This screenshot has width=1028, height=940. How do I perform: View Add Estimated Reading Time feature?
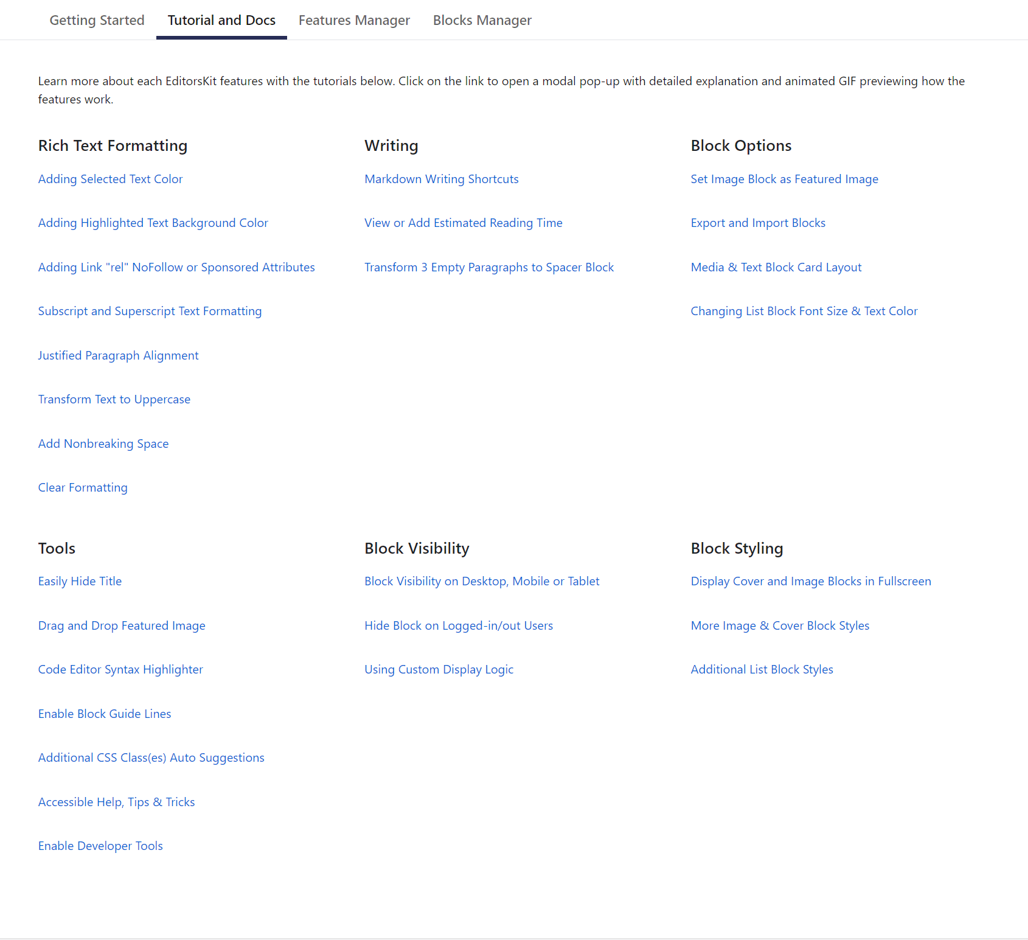tap(463, 223)
